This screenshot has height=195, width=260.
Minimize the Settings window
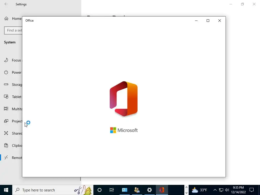231,4
